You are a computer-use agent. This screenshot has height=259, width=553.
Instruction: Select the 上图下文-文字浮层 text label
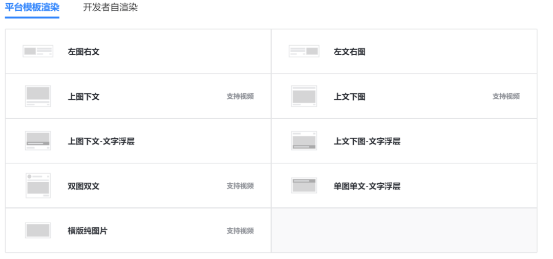coord(101,141)
